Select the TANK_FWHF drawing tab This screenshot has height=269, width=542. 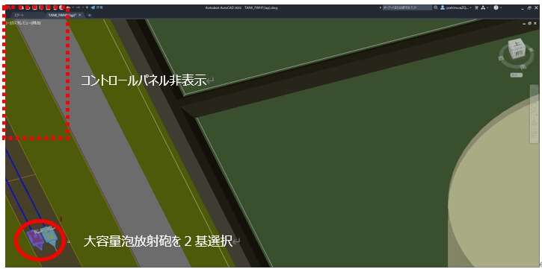pos(61,15)
